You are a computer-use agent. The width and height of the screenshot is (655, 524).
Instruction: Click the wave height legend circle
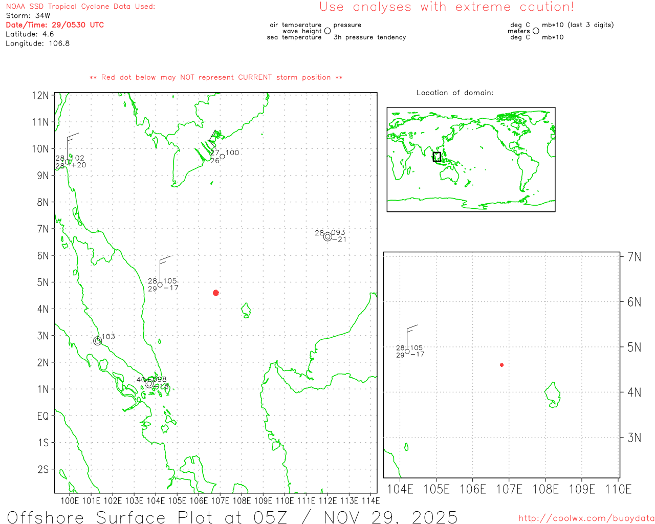[x=327, y=31]
